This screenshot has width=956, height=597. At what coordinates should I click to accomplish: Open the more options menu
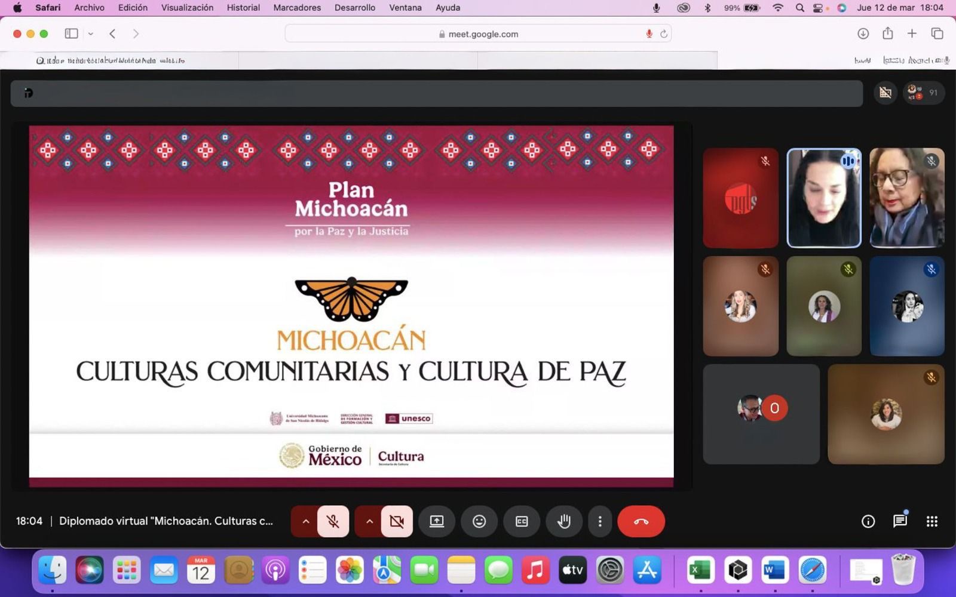click(599, 521)
